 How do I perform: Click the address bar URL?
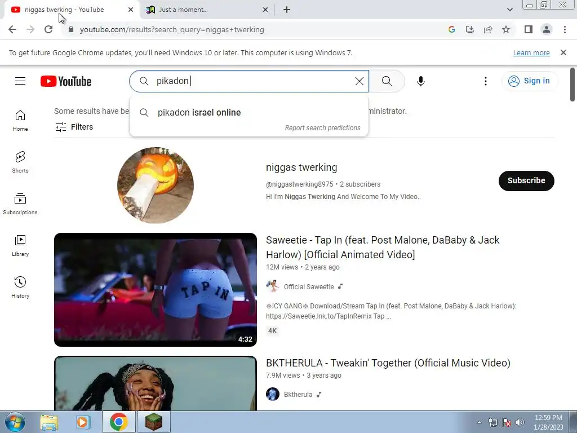coord(172,29)
